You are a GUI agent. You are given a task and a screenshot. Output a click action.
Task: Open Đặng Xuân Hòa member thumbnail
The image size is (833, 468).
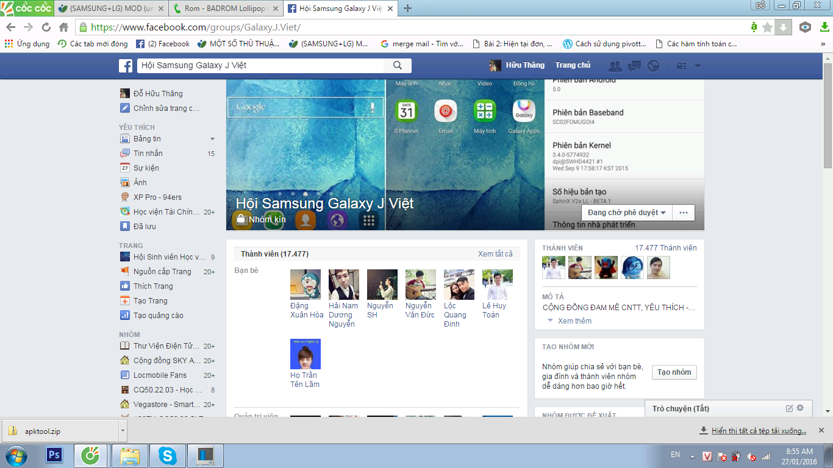point(306,285)
